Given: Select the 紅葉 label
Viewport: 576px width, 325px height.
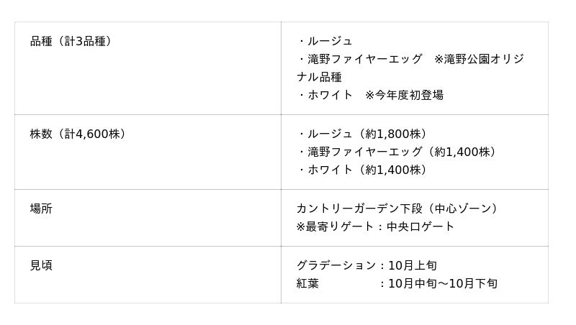Looking at the screenshot, I should 307,283.
